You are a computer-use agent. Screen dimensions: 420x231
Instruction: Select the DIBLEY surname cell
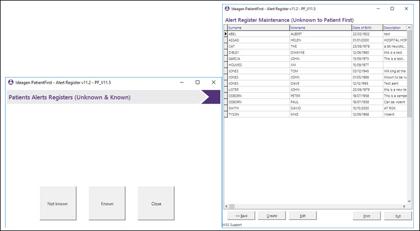[x=259, y=52]
